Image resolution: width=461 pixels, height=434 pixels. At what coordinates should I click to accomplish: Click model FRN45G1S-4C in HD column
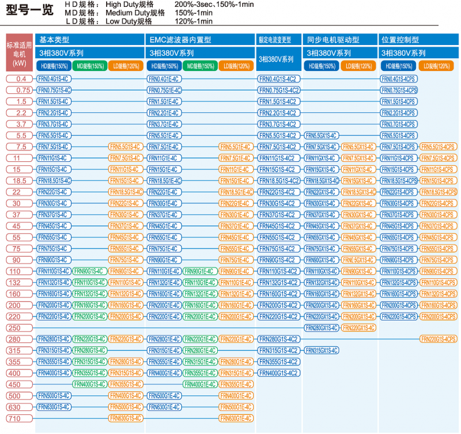pyautogui.click(x=54, y=226)
